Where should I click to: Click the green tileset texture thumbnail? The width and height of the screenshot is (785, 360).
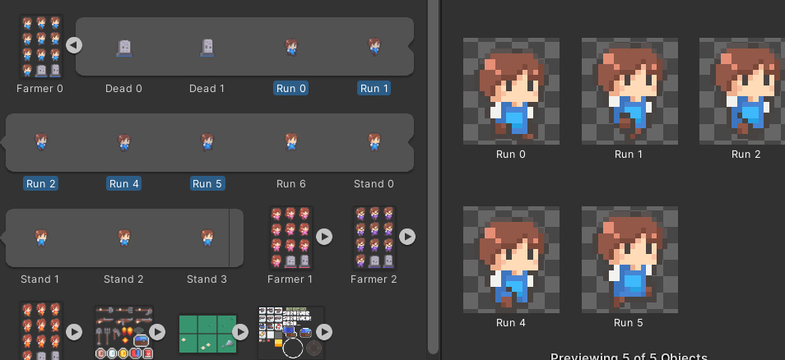click(x=207, y=332)
